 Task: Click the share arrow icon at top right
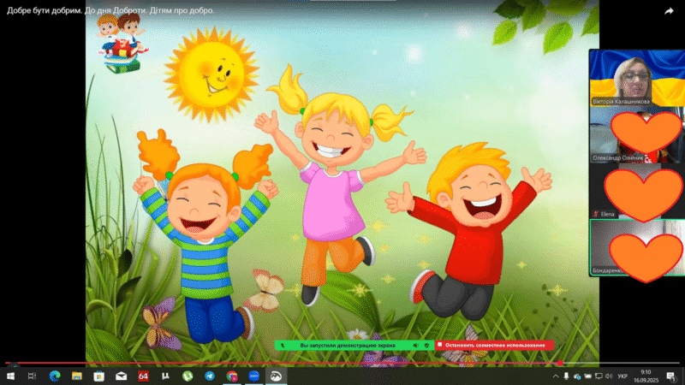pos(669,11)
